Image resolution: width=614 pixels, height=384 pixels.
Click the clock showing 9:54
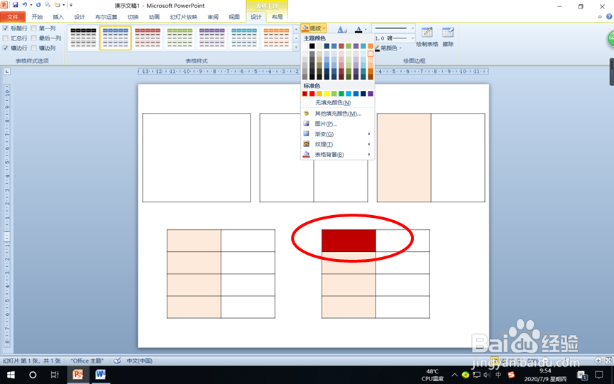(545, 371)
